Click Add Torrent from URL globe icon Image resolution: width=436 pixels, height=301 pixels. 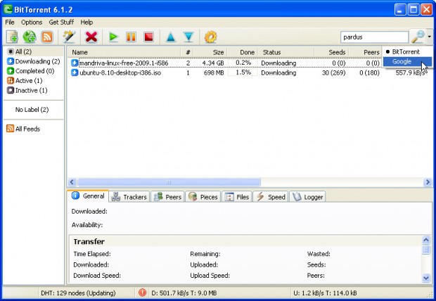30,37
